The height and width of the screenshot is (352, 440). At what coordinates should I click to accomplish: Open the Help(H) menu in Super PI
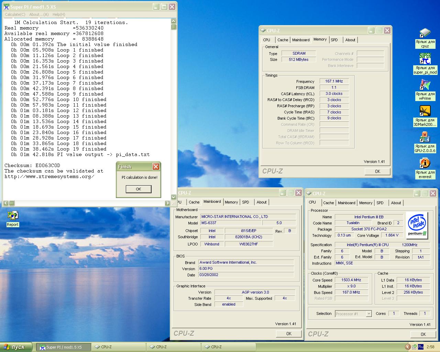pyautogui.click(x=59, y=14)
